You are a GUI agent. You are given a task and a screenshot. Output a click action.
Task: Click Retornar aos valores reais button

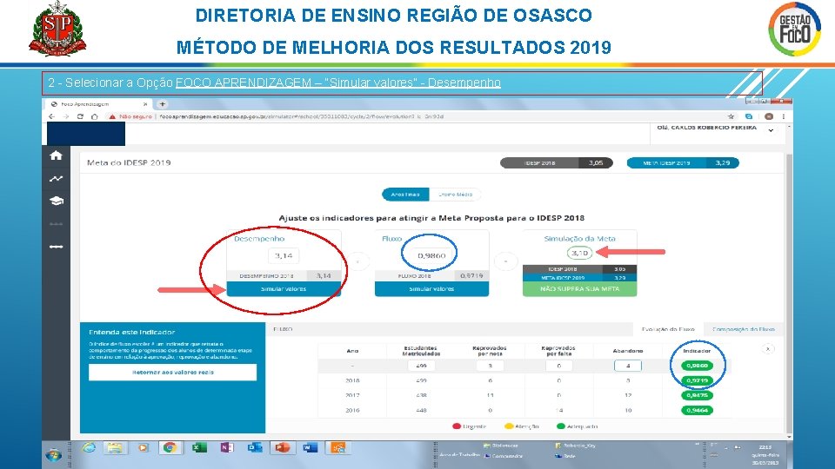pos(172,373)
